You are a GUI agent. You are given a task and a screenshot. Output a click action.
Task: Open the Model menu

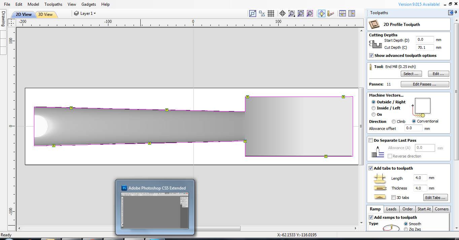pyautogui.click(x=33, y=4)
